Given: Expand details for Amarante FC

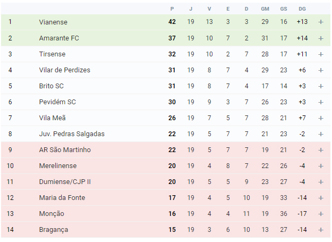Looking at the screenshot, I should [x=320, y=38].
